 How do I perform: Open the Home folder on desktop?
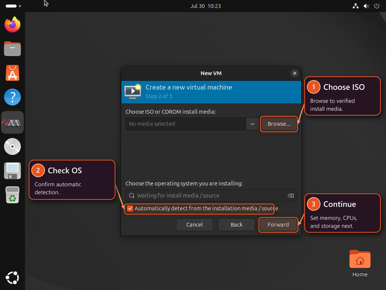[360, 264]
